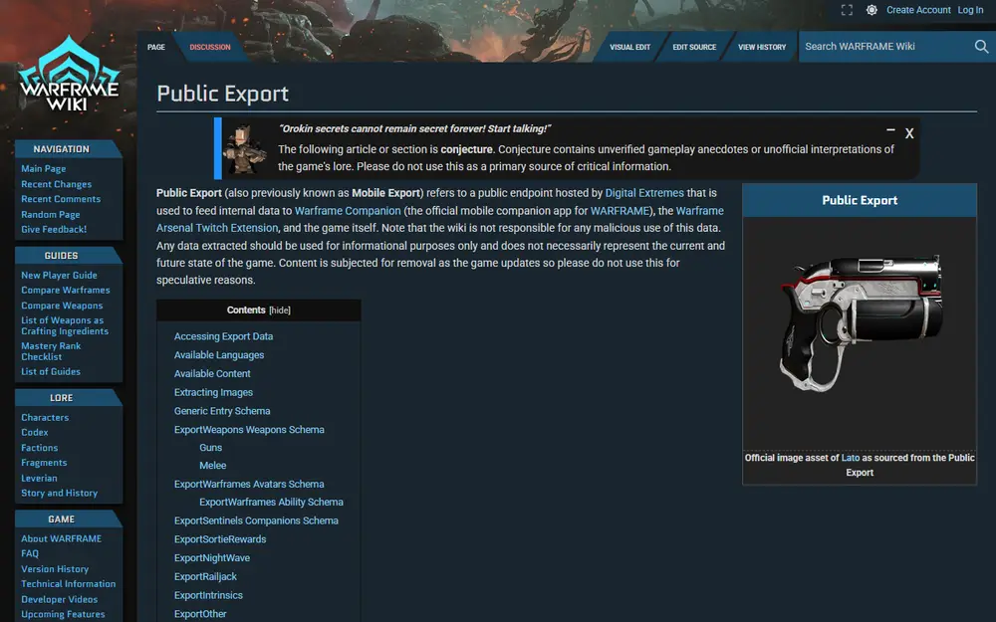Screen dimensions: 996x622
Task: Follow the Lato link in caption
Action: (x=850, y=458)
